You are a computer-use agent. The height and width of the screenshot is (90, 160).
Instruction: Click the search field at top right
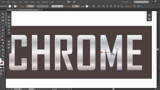click(141, 2)
